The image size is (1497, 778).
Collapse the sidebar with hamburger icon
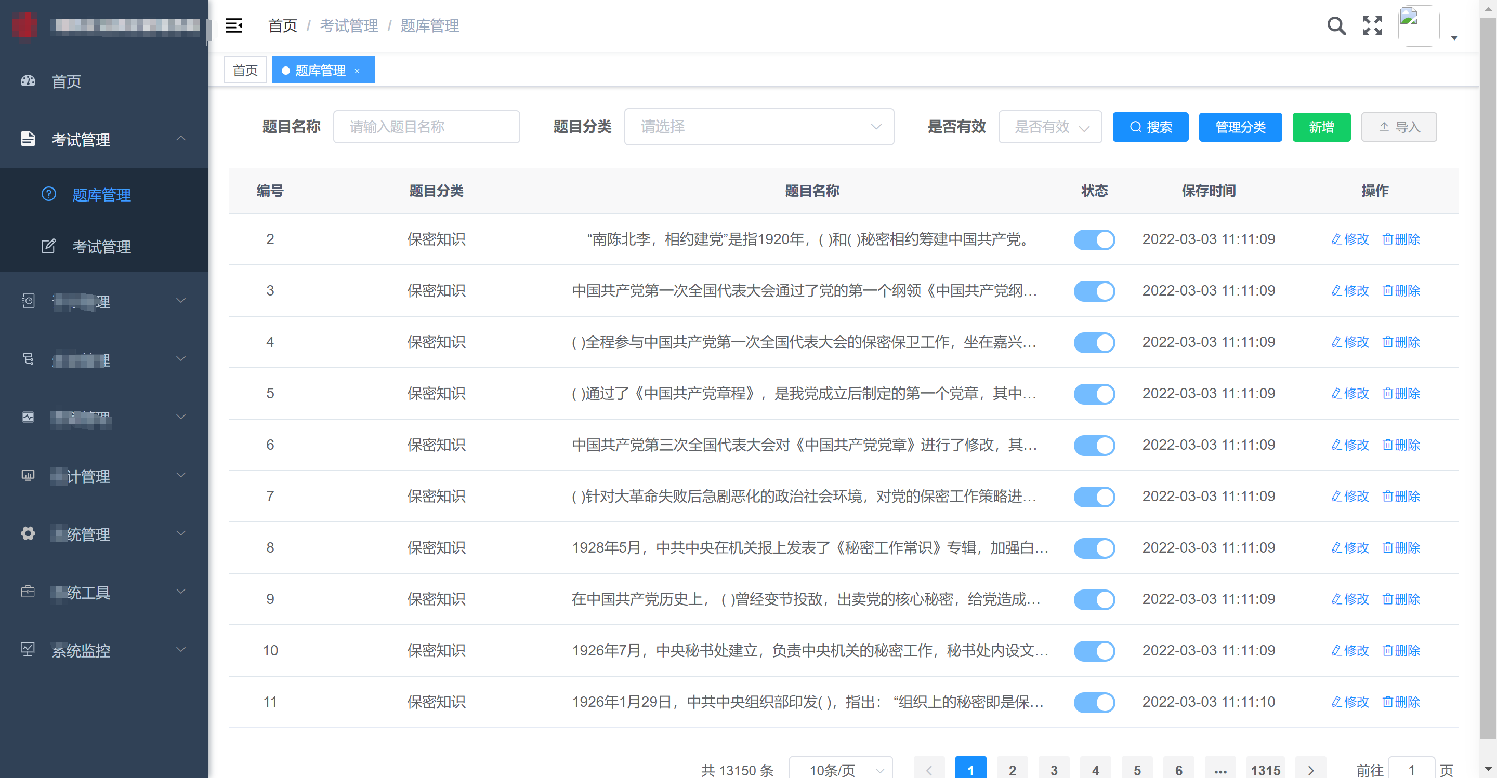(x=233, y=25)
